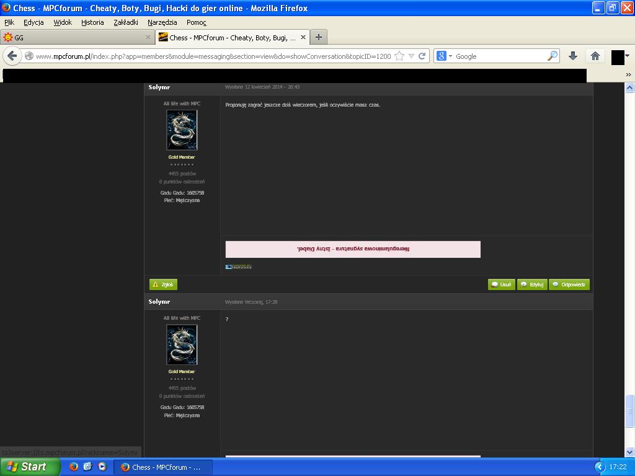Click the site identity globe icon
635x476 pixels.
click(x=29, y=56)
